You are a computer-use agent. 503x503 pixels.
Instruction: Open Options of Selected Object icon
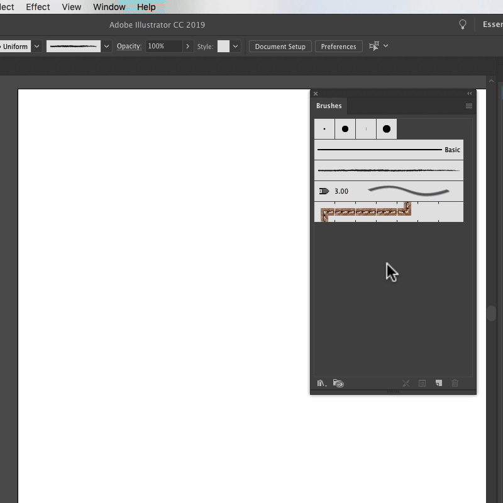(422, 383)
